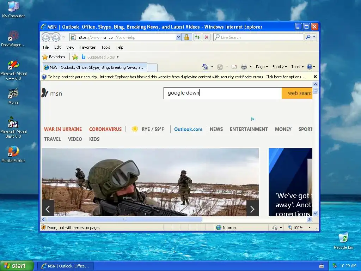The width and height of the screenshot is (361, 271).
Task: Close the security information bar
Action: point(315,77)
